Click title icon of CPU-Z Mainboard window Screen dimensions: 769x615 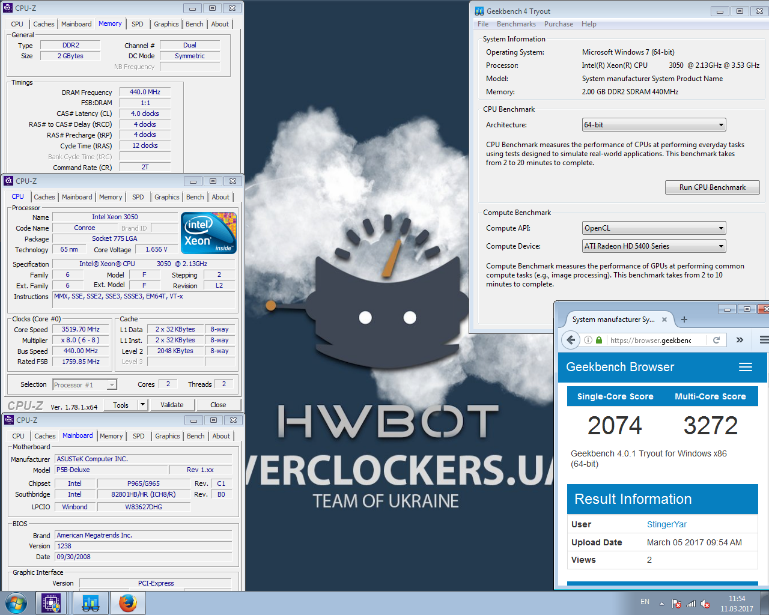click(9, 420)
